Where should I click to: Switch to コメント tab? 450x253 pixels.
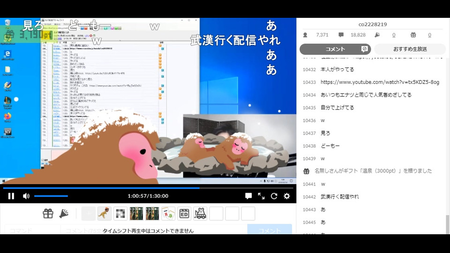[335, 49]
